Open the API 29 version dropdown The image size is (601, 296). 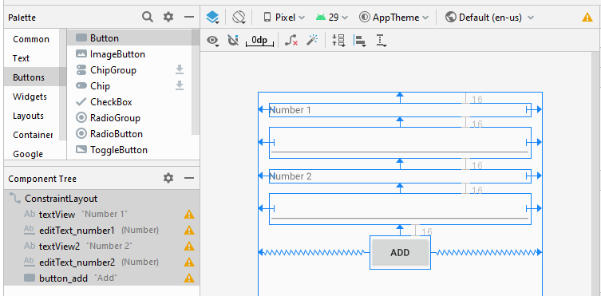pos(331,18)
